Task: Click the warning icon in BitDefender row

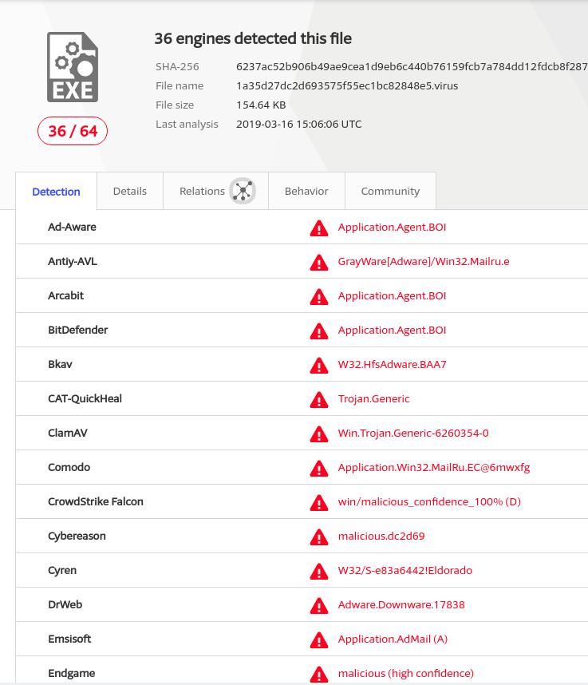Action: coord(319,331)
